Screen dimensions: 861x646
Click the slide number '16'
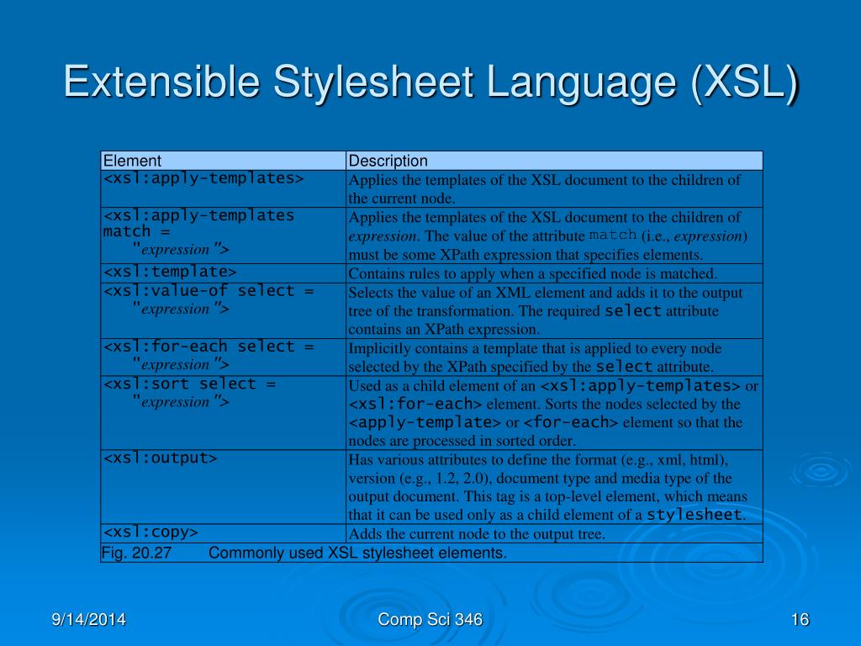point(800,620)
